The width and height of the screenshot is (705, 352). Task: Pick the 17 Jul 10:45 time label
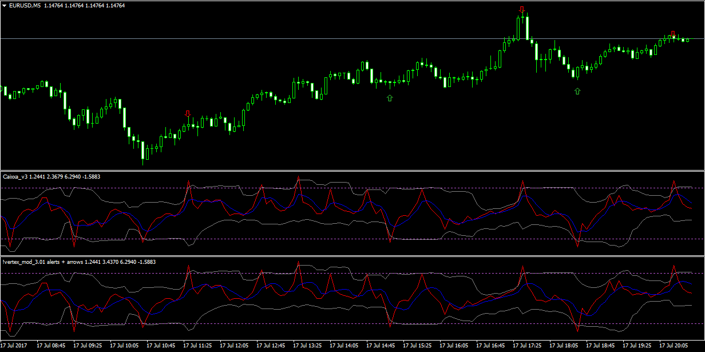pos(161,346)
